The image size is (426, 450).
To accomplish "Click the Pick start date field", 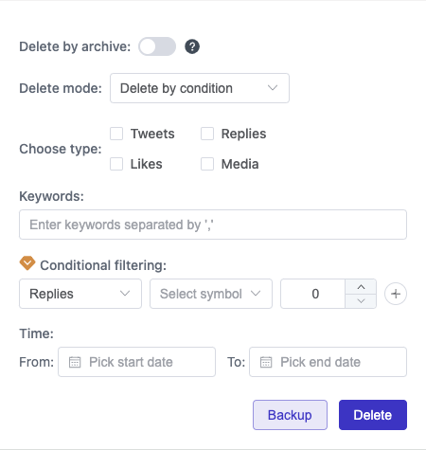I will (137, 362).
